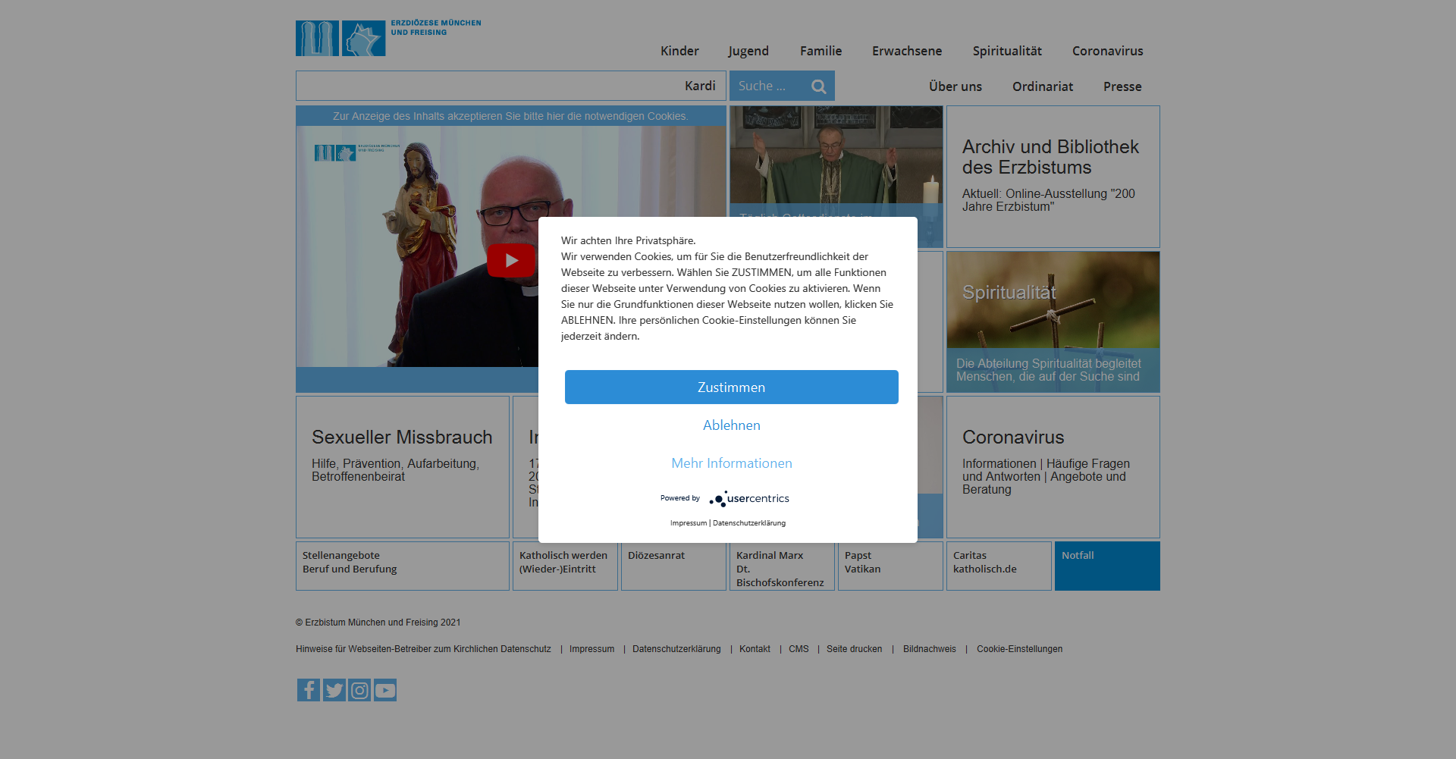Open footer Kontakt link
Screen dimensions: 1456x759
click(755, 649)
